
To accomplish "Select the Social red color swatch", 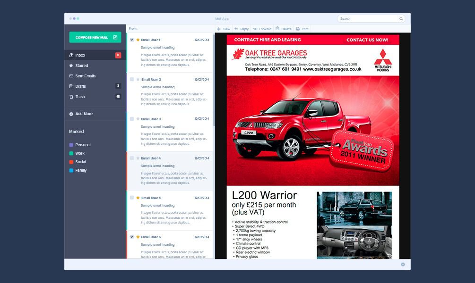I will point(71,162).
